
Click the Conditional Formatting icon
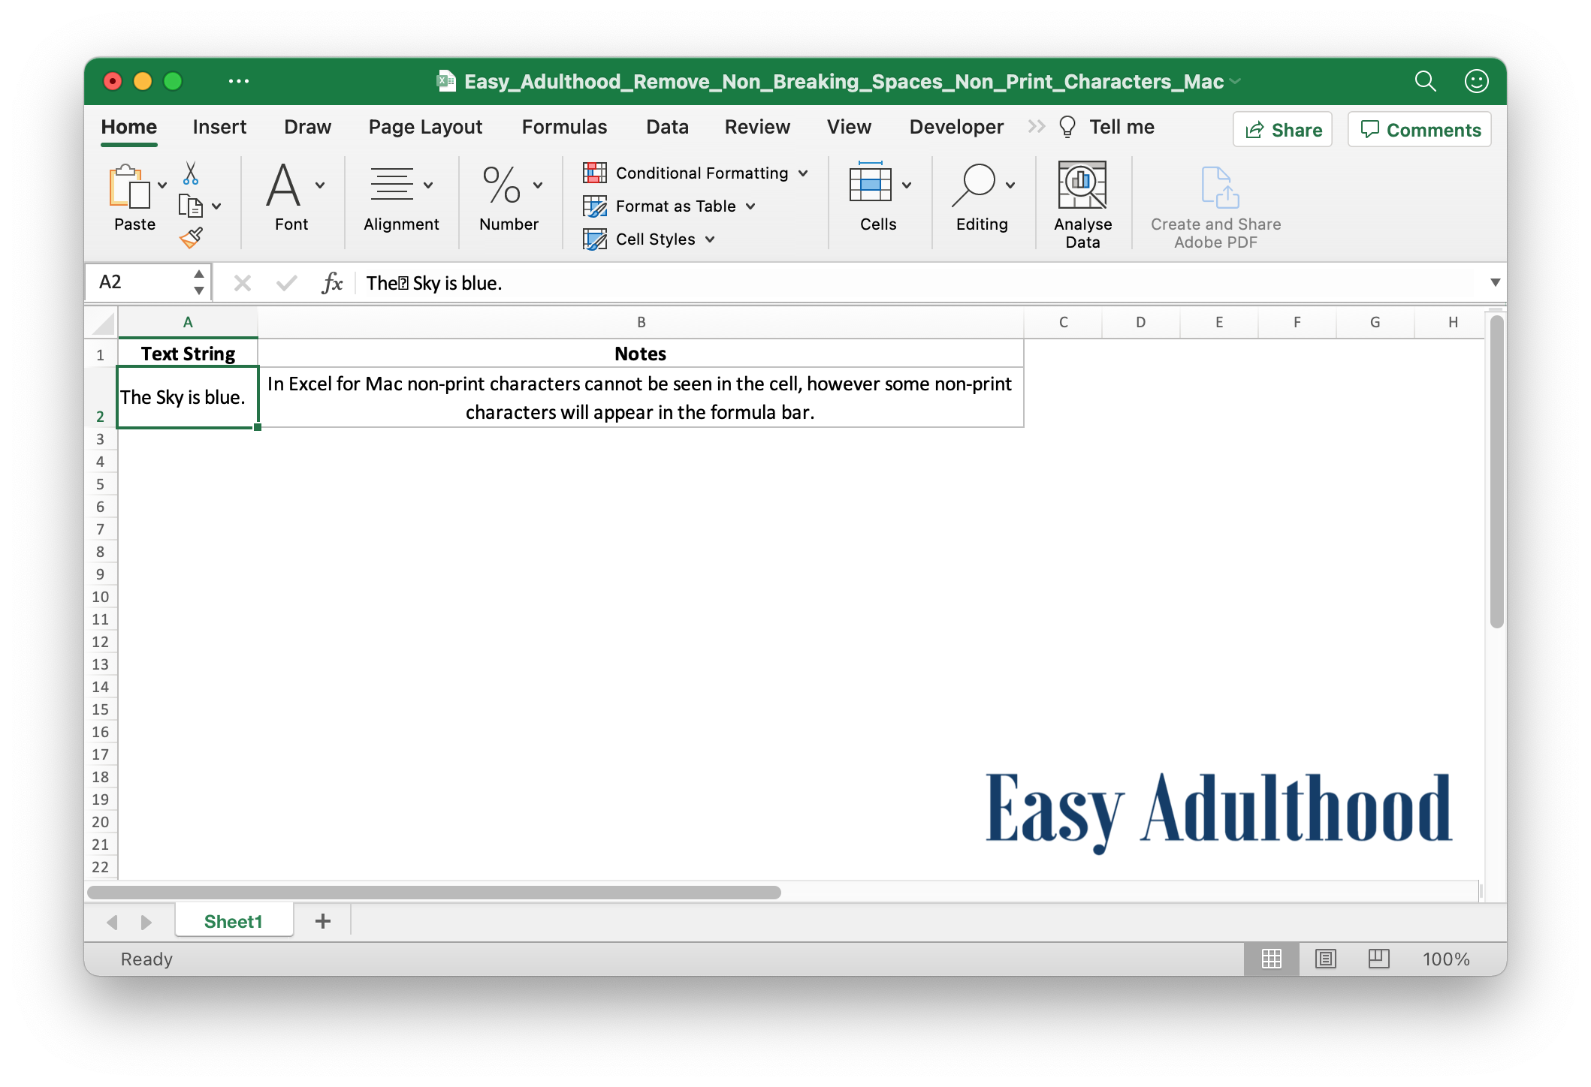(x=596, y=173)
